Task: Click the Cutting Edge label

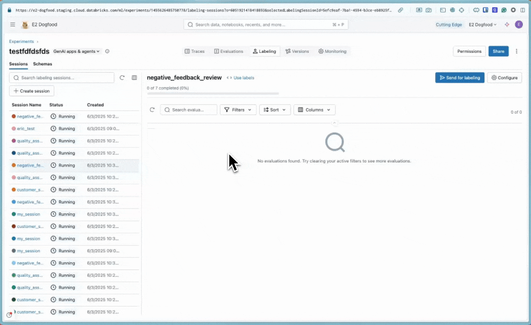Action: [x=448, y=24]
